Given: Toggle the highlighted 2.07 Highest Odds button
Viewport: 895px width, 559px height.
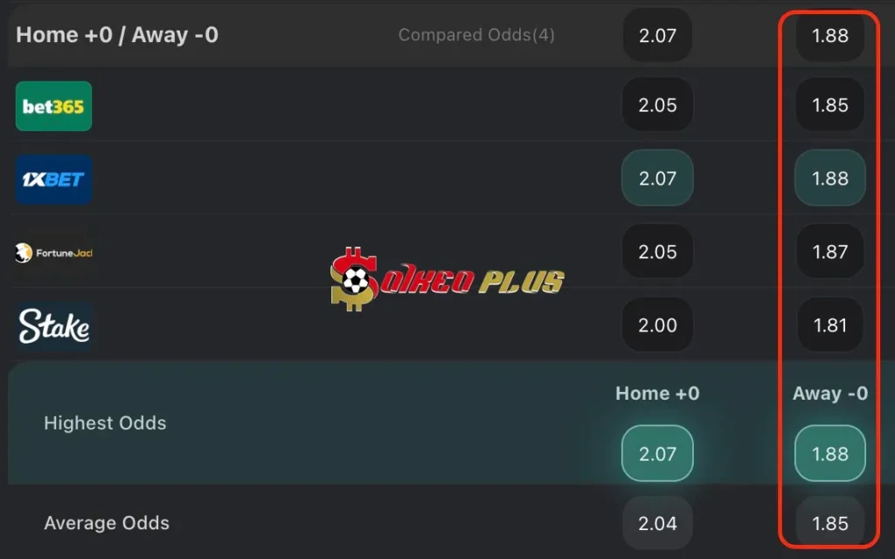Looking at the screenshot, I should pos(657,453).
